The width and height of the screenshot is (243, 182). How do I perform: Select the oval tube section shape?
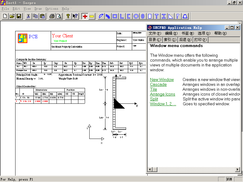click(x=143, y=16)
